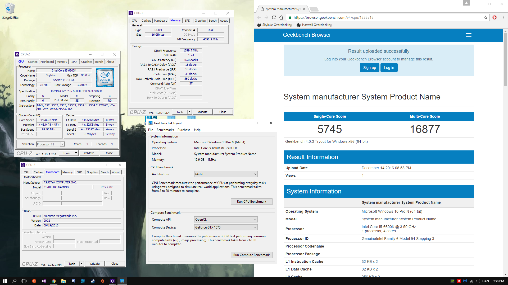Open Haswell Overclocking bookmark
This screenshot has height=285, width=508.
[314, 25]
